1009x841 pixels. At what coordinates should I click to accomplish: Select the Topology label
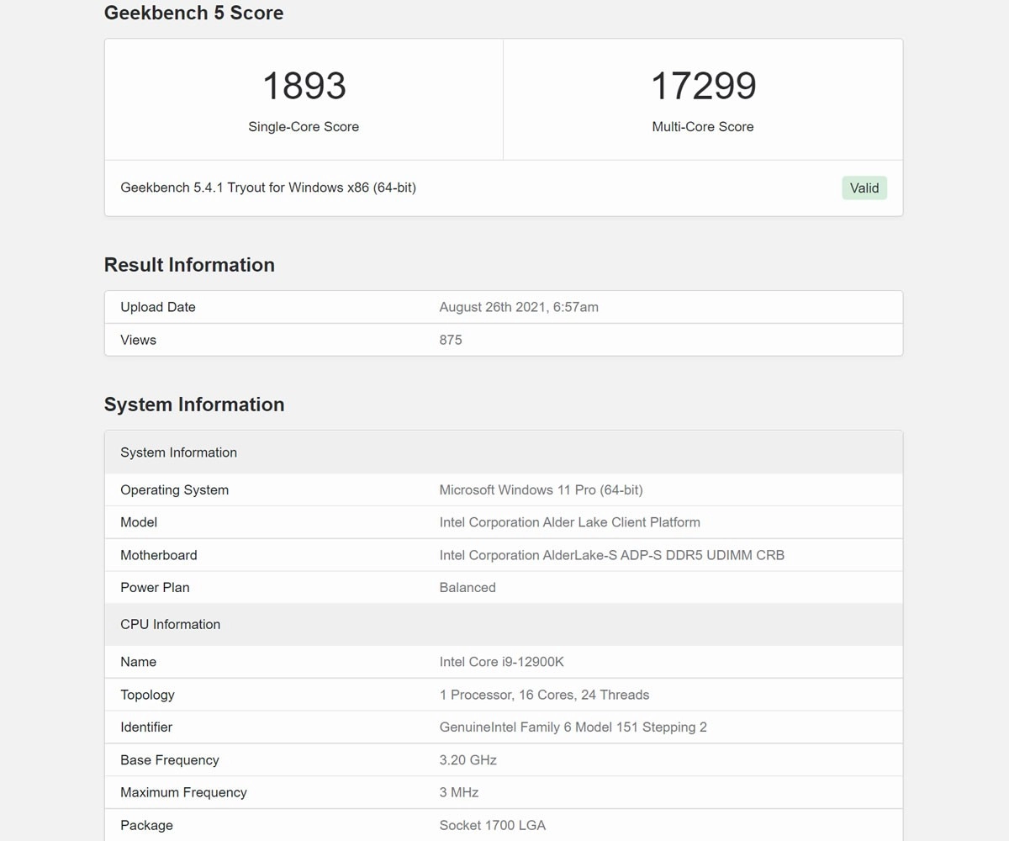click(x=147, y=695)
